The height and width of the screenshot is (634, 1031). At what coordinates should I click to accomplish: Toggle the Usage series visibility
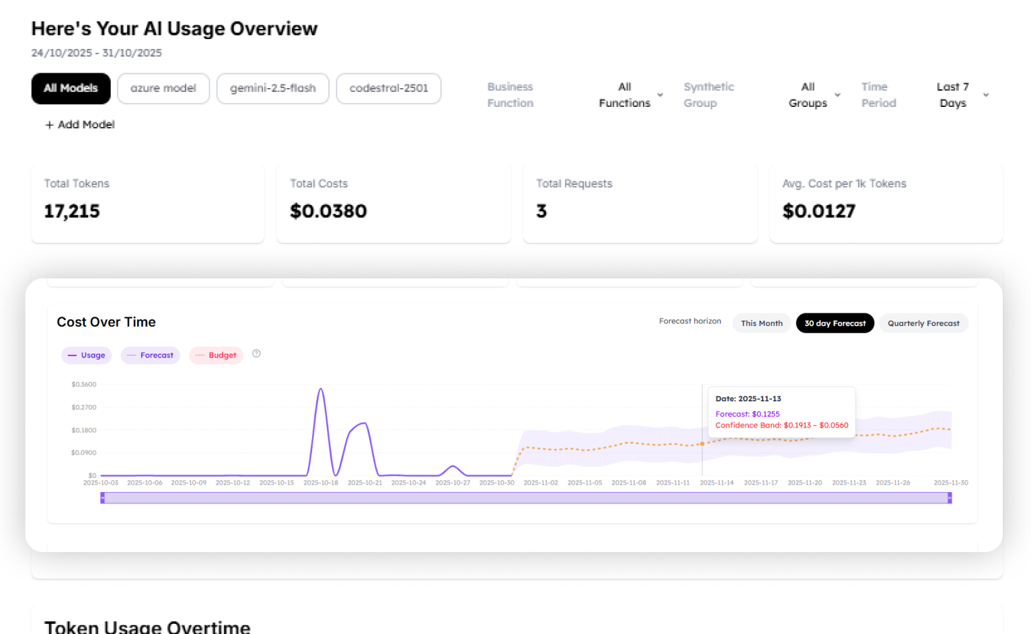[86, 355]
